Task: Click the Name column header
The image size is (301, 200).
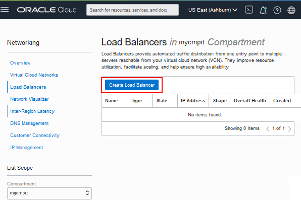Action: [115, 101]
